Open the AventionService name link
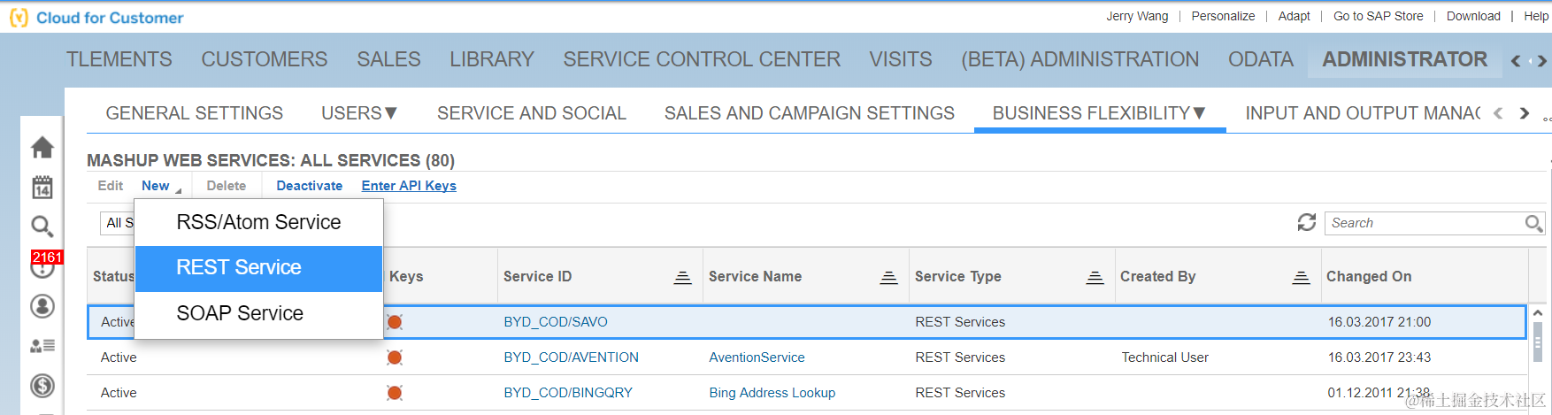This screenshot has height=415, width=1552. pyautogui.click(x=757, y=357)
